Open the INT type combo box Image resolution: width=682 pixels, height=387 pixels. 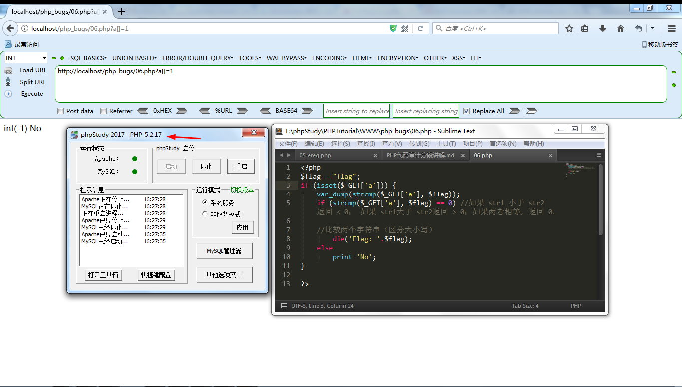(x=26, y=58)
